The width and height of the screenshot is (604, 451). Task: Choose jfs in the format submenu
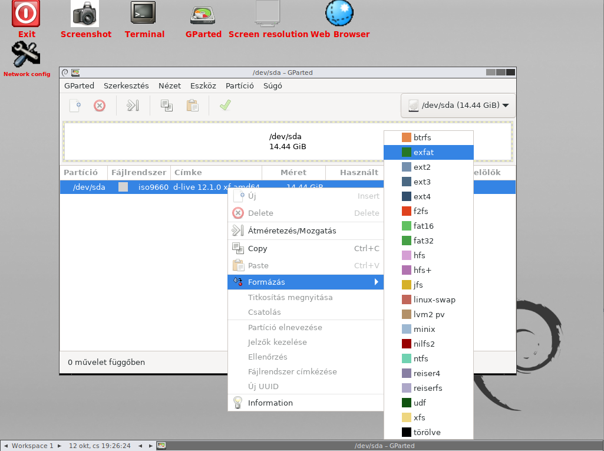pyautogui.click(x=428, y=285)
